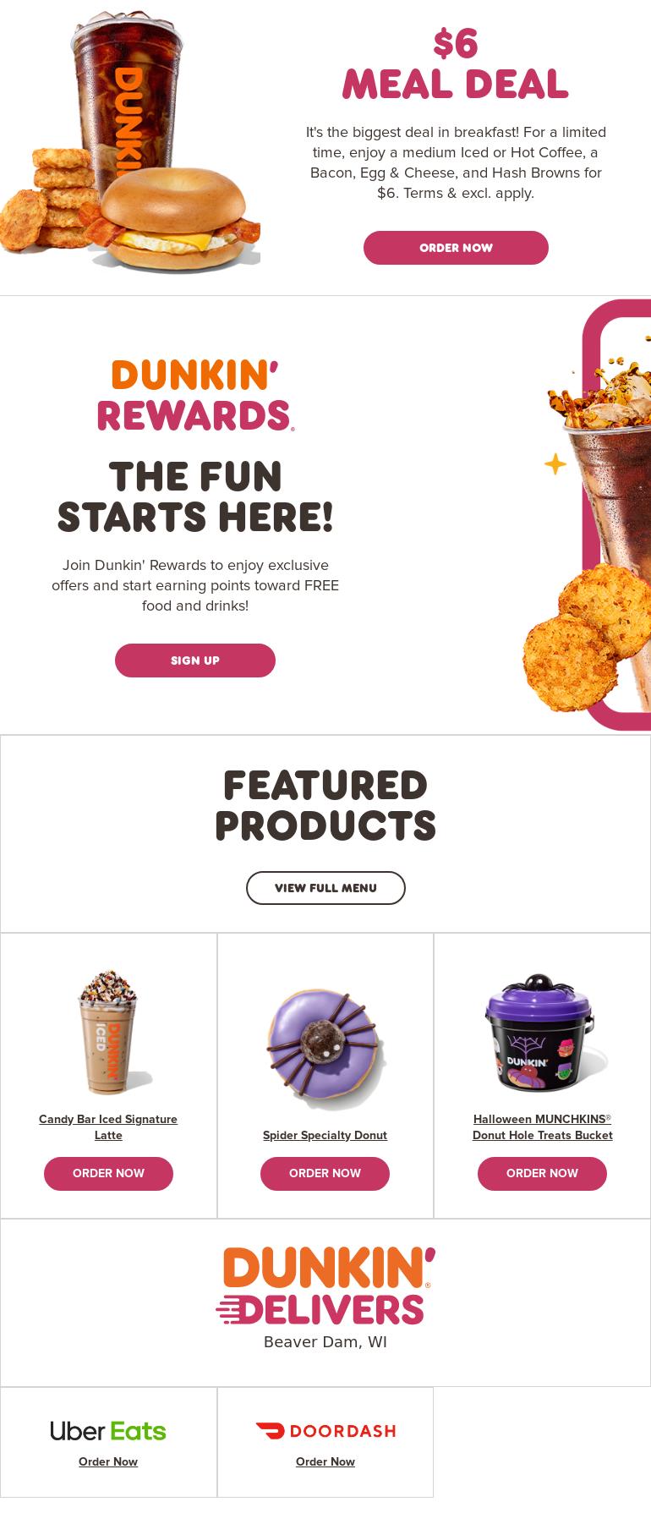Sign up for Dunkin' Rewards

click(195, 661)
